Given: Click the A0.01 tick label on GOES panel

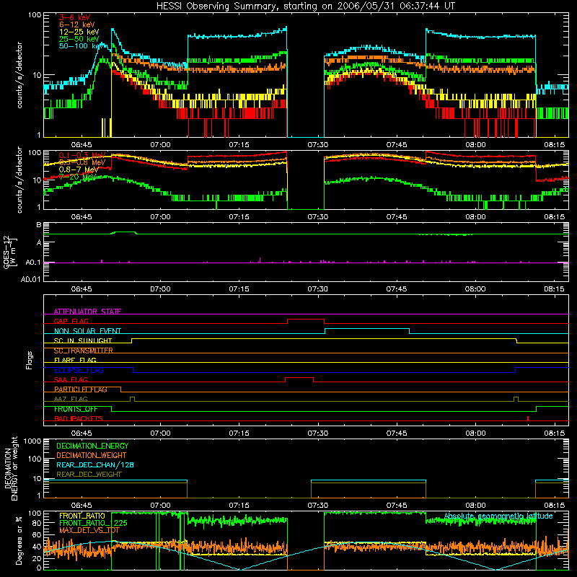Looking at the screenshot, I should pyautogui.click(x=30, y=279).
